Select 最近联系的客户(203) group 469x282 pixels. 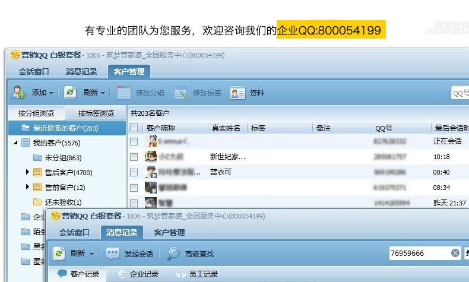pyautogui.click(x=67, y=128)
